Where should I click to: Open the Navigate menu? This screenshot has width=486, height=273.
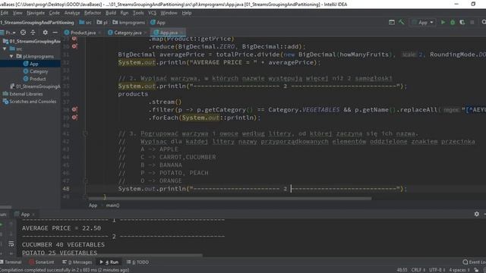tap(36, 13)
